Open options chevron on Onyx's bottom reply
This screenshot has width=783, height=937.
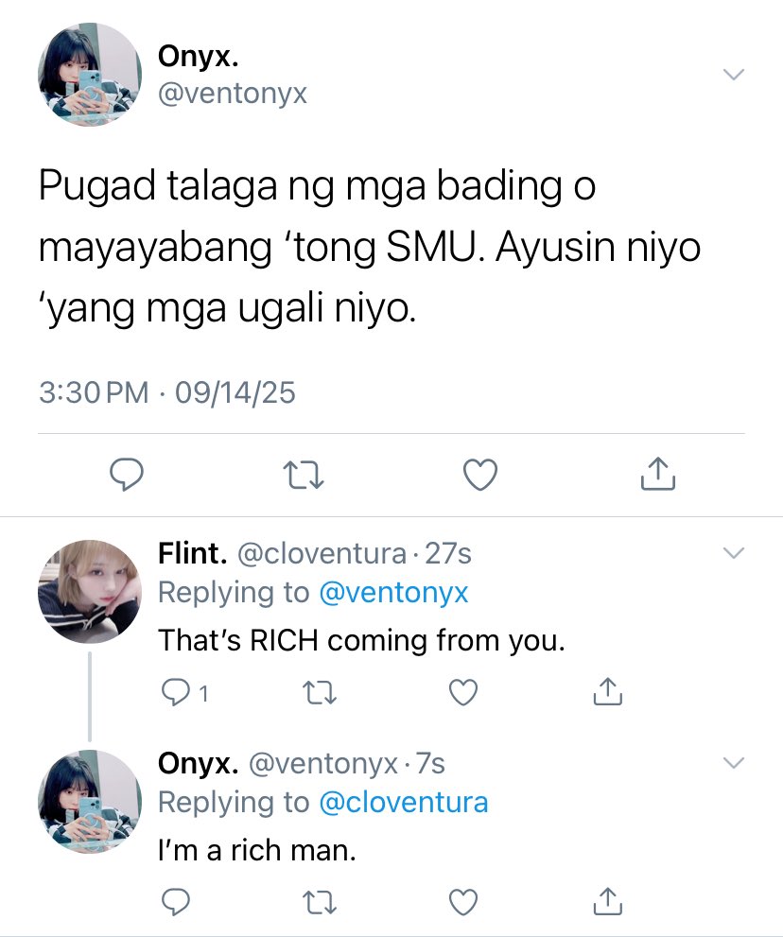734,762
